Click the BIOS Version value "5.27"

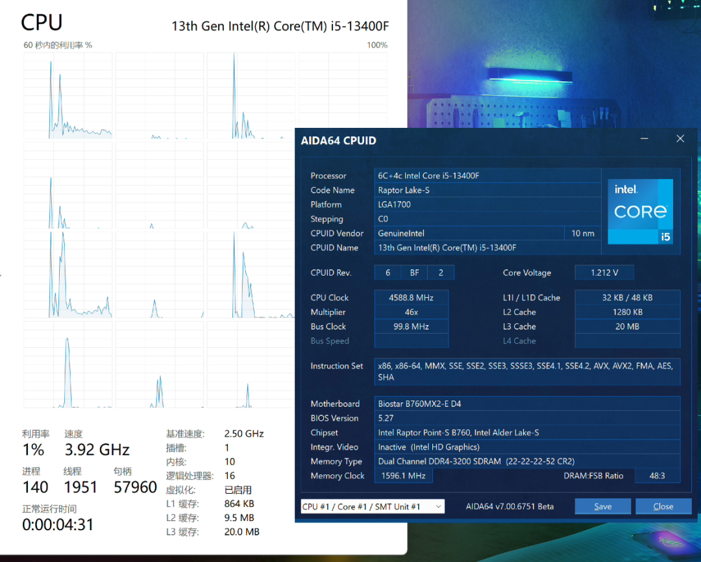[x=527, y=418]
